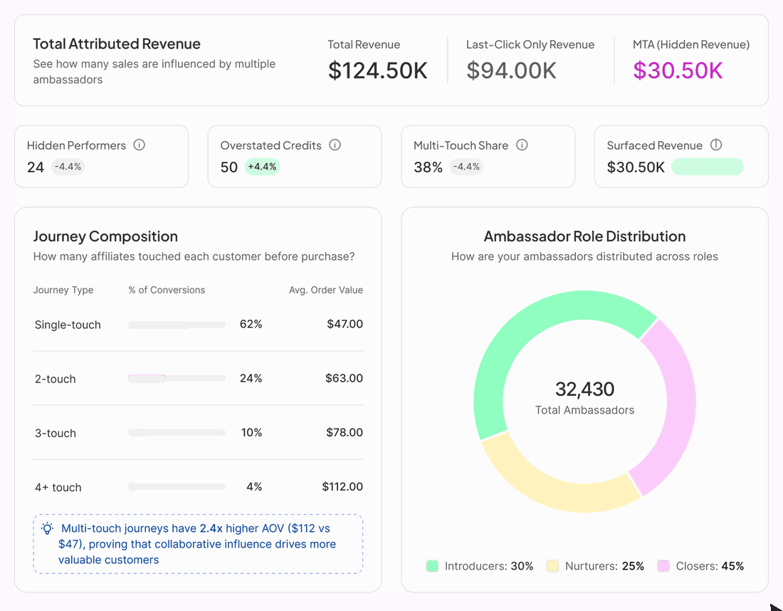
Task: Click the $78.00 average order value
Action: coord(345,432)
